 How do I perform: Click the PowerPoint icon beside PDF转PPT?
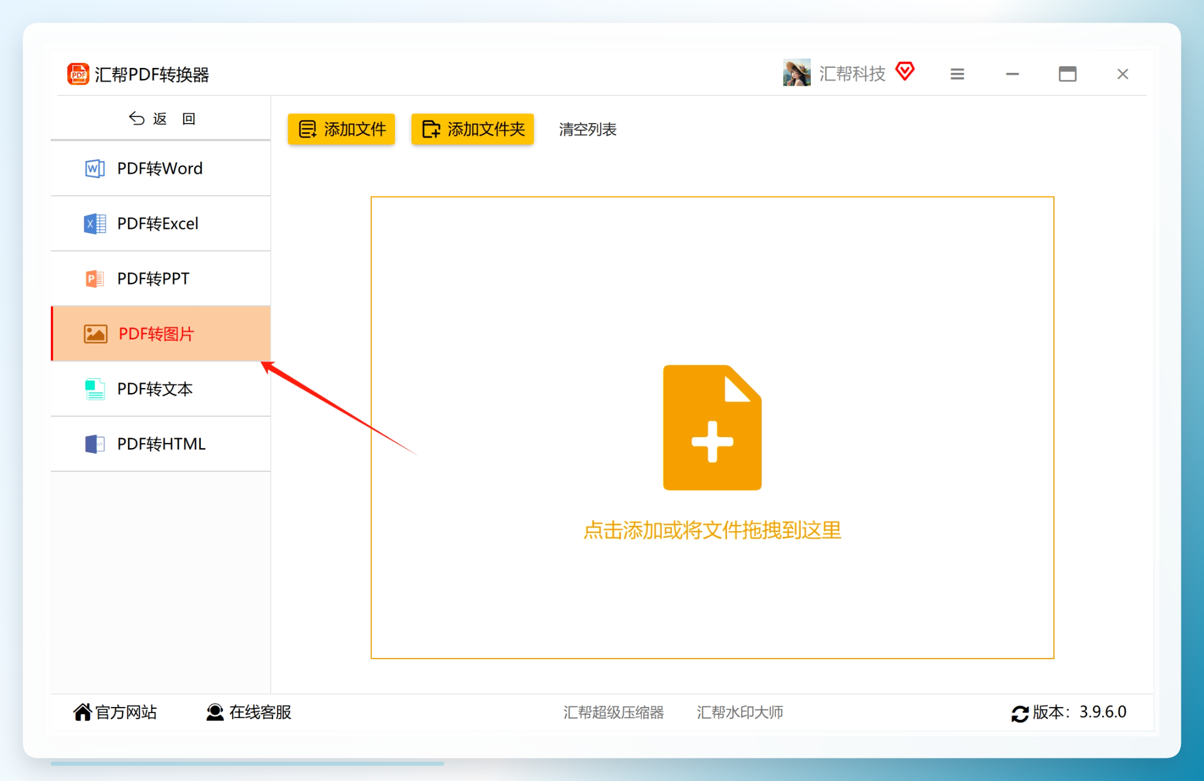point(94,278)
